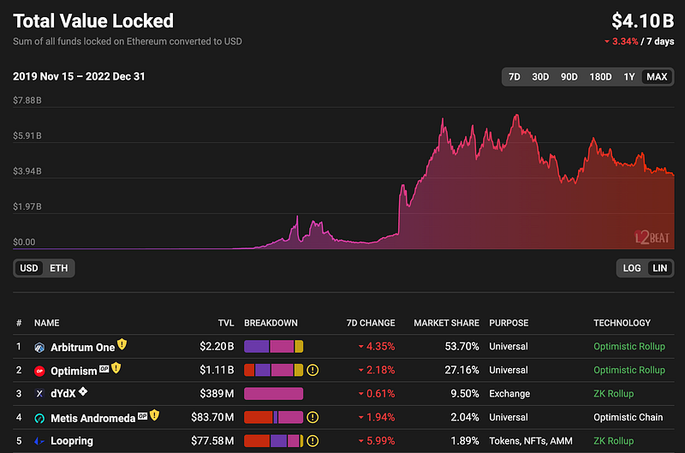This screenshot has height=453, width=685.
Task: Click the $389M TVL value
Action: pyautogui.click(x=217, y=394)
